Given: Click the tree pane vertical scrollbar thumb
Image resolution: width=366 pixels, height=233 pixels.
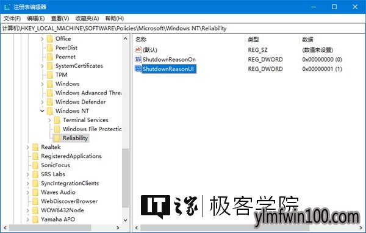Looking at the screenshot, I should pyautogui.click(x=125, y=178).
